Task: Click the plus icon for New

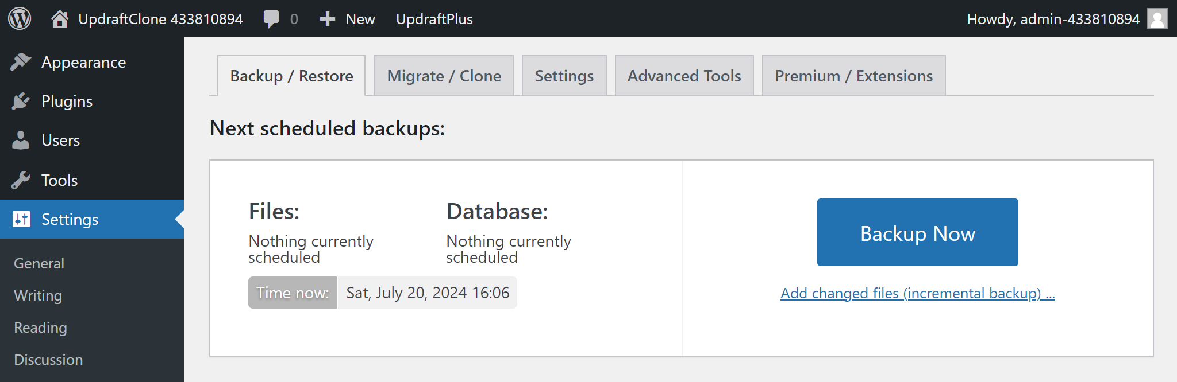Action: 328,19
